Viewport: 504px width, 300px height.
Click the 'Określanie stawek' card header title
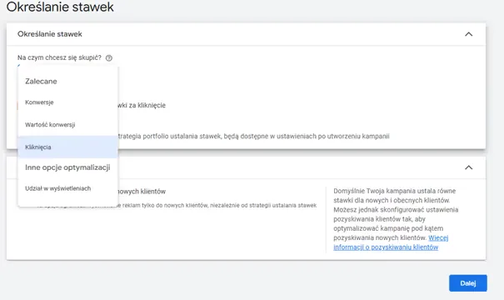(50, 34)
